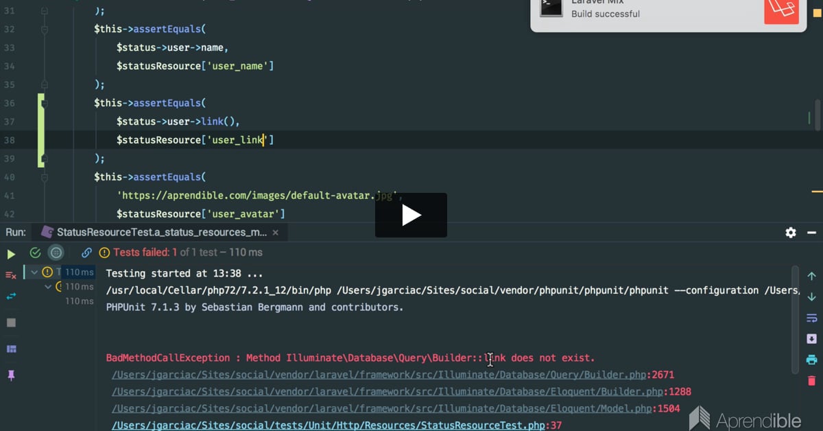The width and height of the screenshot is (823, 431).
Task: Click the red Laravel logo in the notification
Action: pyautogui.click(x=782, y=10)
